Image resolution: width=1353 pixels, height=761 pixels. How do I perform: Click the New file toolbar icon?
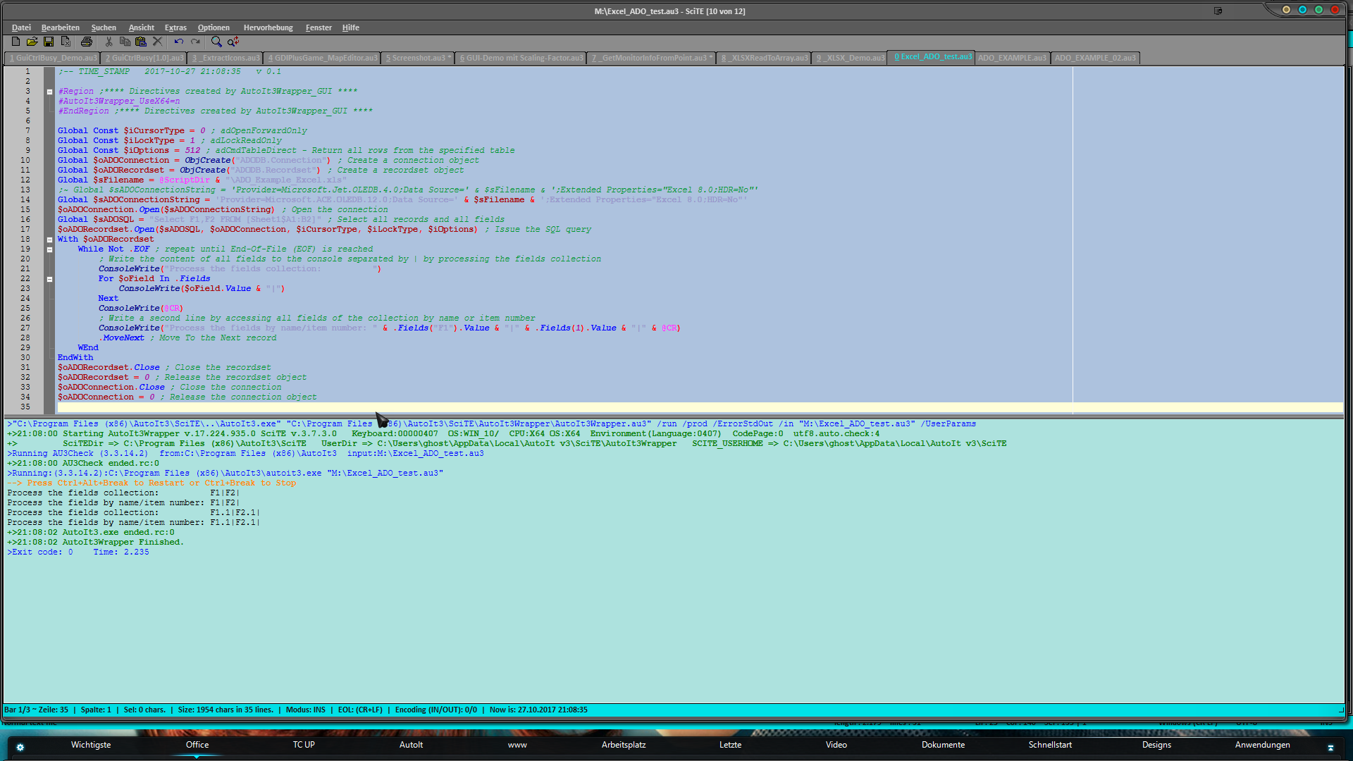click(16, 42)
